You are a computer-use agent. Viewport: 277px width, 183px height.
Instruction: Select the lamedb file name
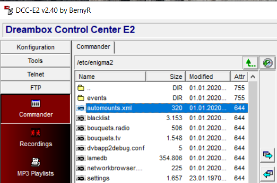point(97,158)
